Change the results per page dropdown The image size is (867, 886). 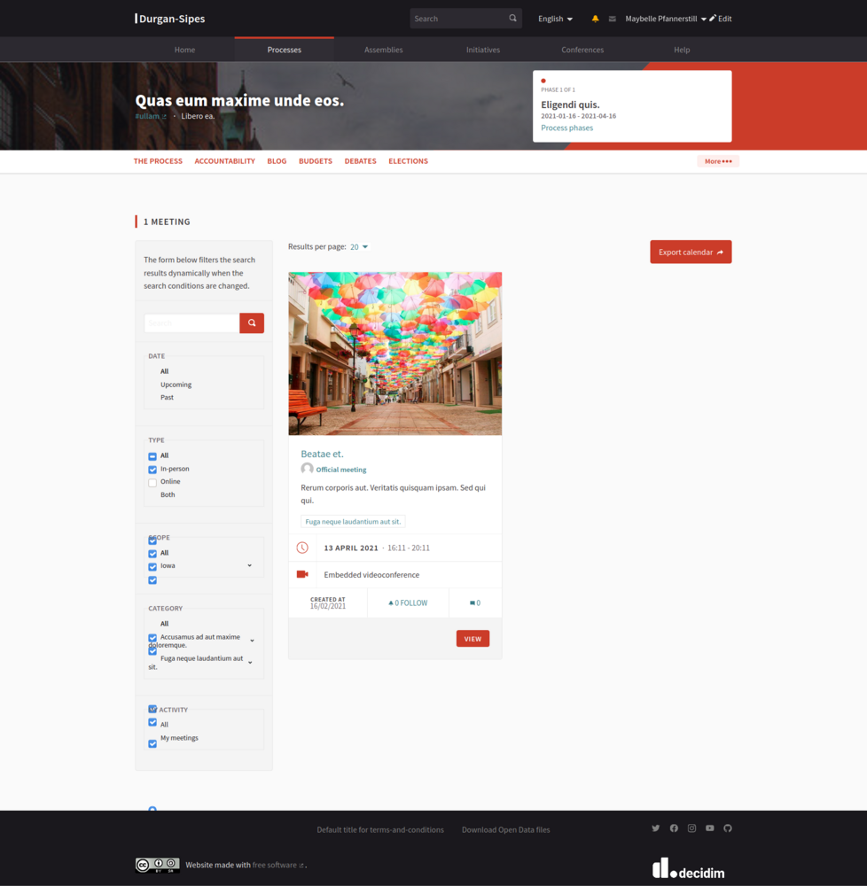click(x=359, y=247)
